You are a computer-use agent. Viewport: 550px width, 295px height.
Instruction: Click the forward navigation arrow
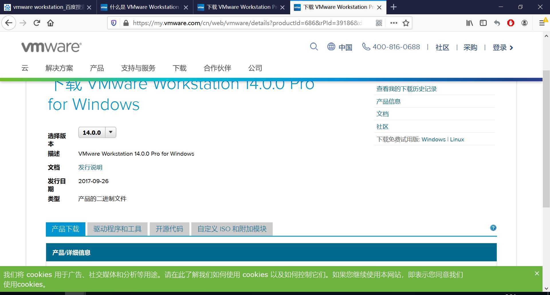click(x=23, y=23)
